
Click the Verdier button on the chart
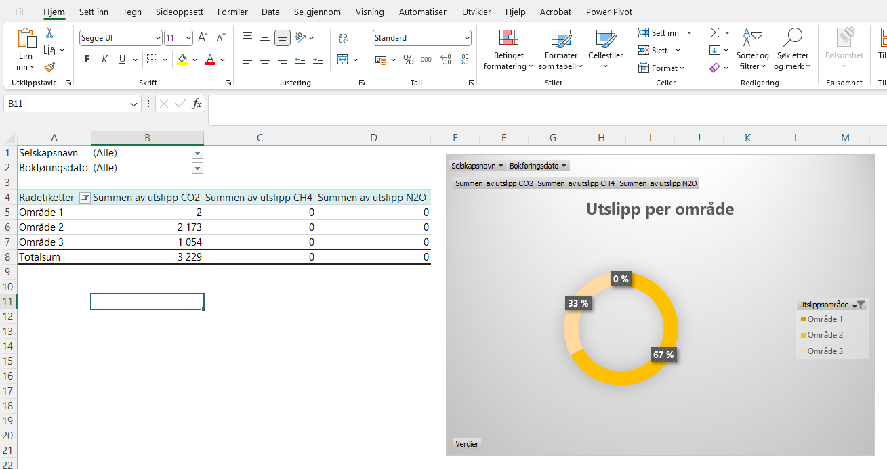click(467, 444)
